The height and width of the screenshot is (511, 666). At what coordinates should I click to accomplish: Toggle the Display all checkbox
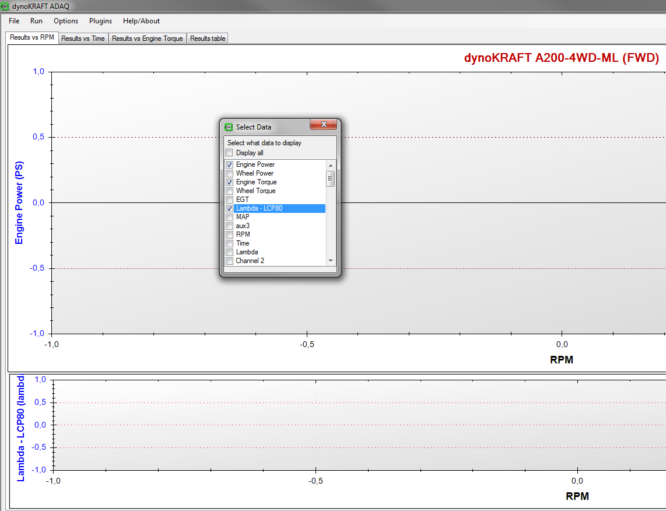pyautogui.click(x=229, y=153)
